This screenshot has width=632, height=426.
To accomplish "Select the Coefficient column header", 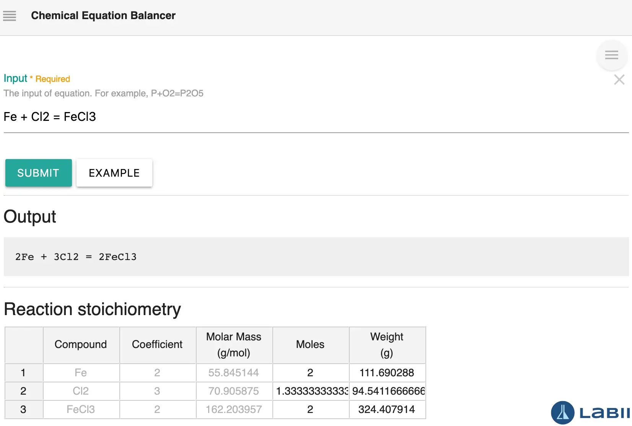I will click(157, 345).
